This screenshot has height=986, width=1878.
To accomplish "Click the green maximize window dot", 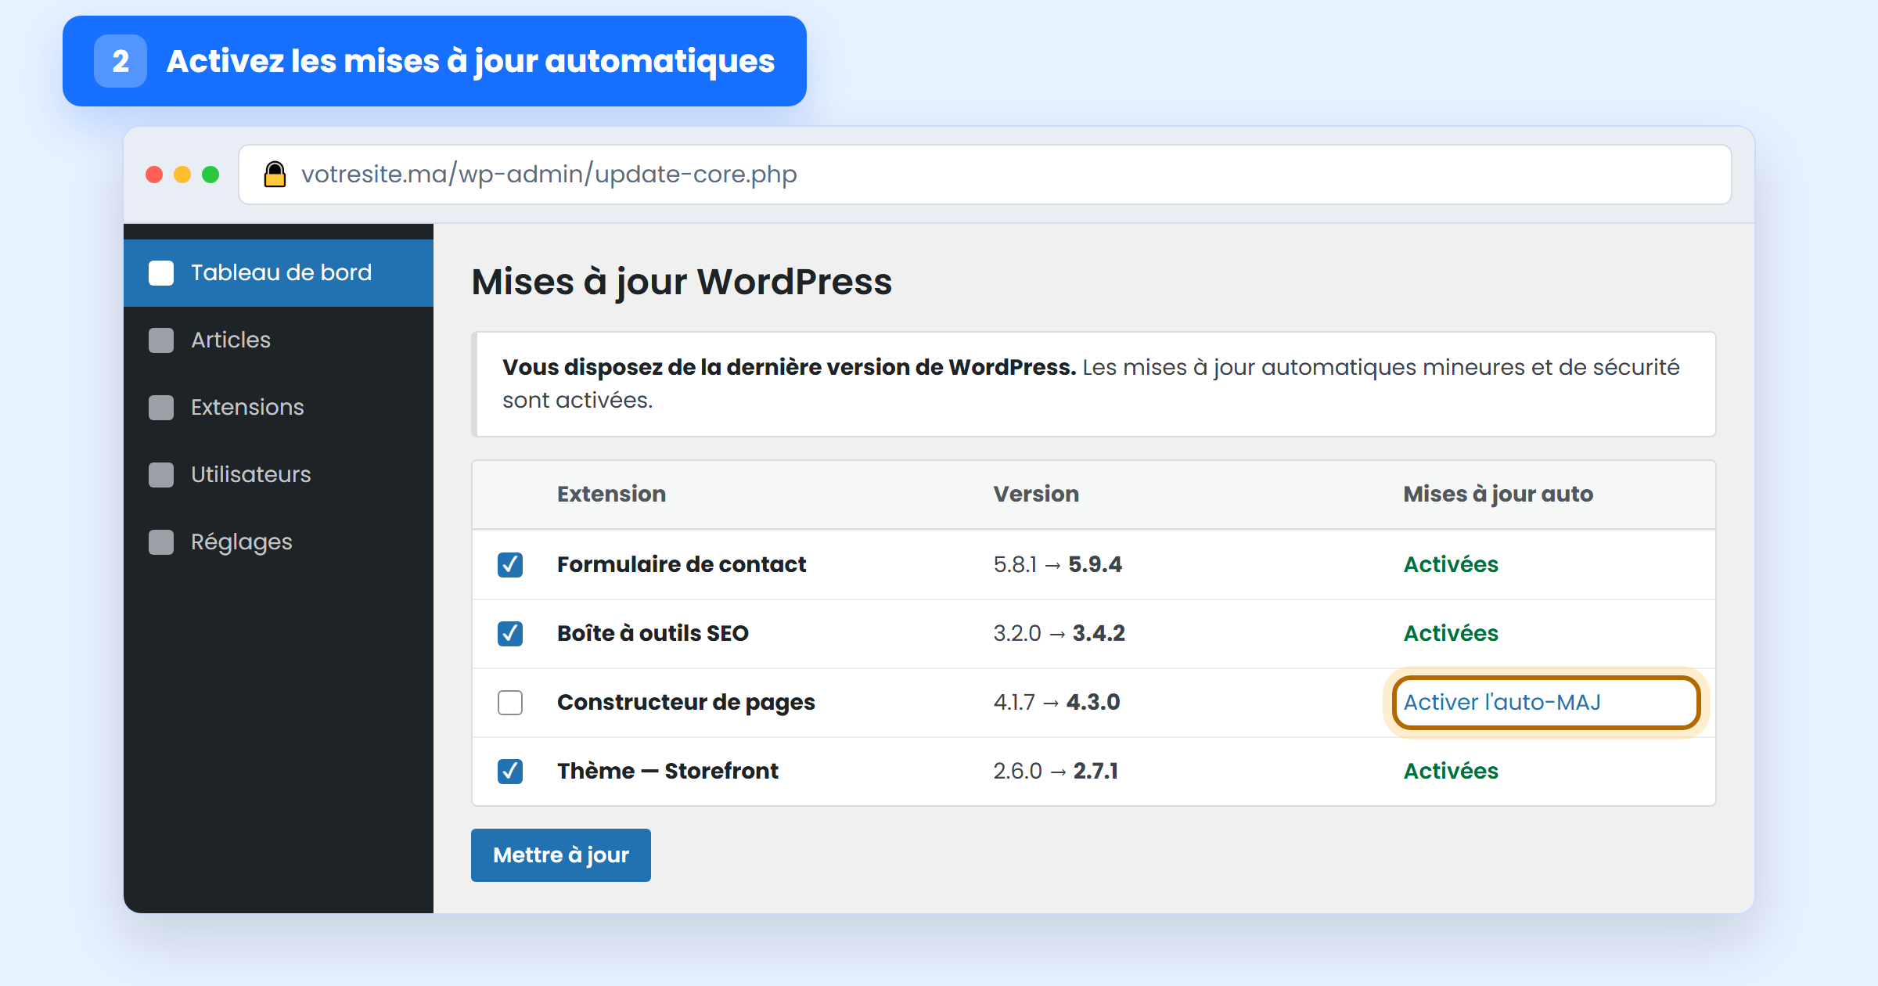I will 210,175.
